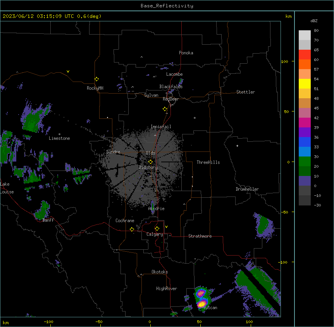Click the Didsbury town label
334x327 pixels.
pyautogui.click(x=148, y=167)
